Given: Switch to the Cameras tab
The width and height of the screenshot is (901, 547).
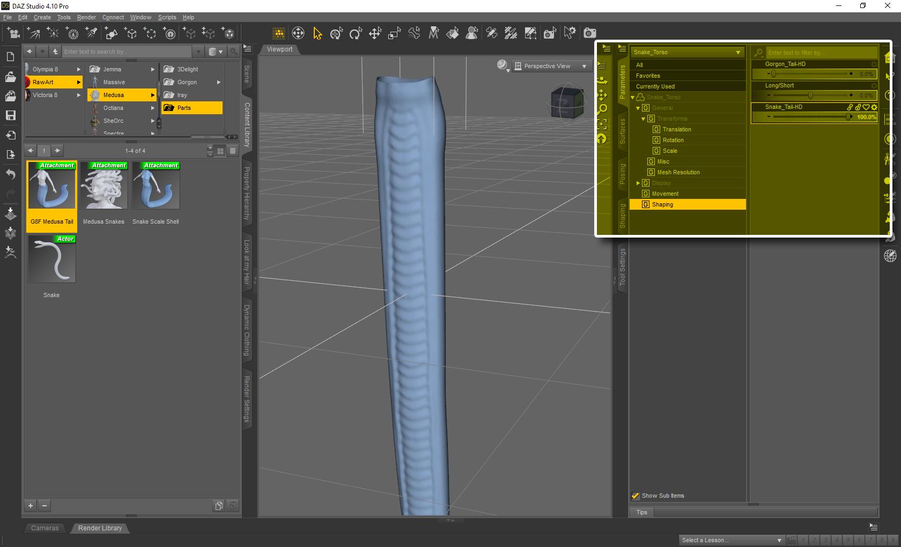Looking at the screenshot, I should (45, 528).
